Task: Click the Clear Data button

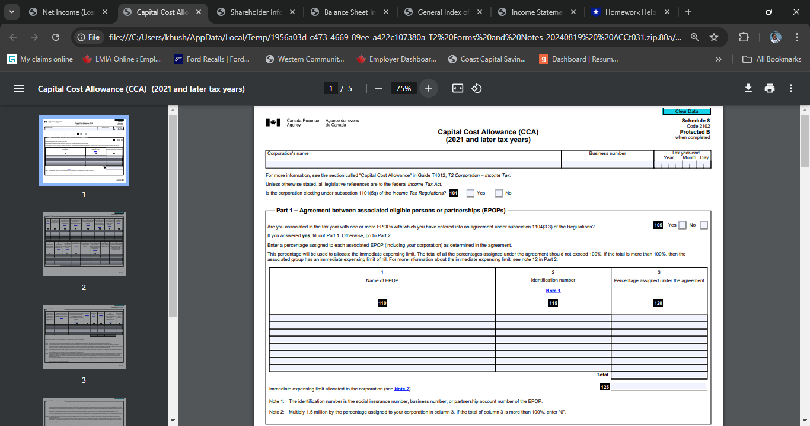Action: (x=686, y=111)
